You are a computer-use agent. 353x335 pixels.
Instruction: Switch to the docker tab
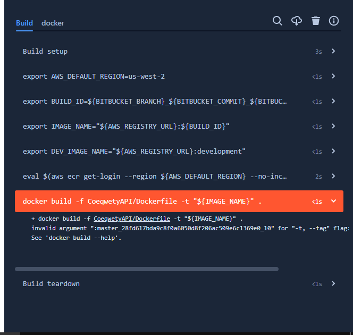53,23
